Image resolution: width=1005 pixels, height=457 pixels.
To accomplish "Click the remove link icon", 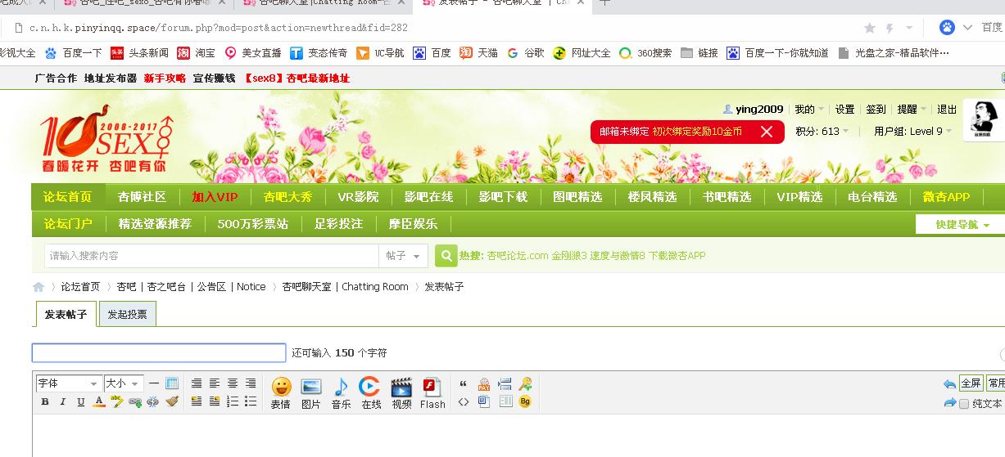I will click(153, 401).
